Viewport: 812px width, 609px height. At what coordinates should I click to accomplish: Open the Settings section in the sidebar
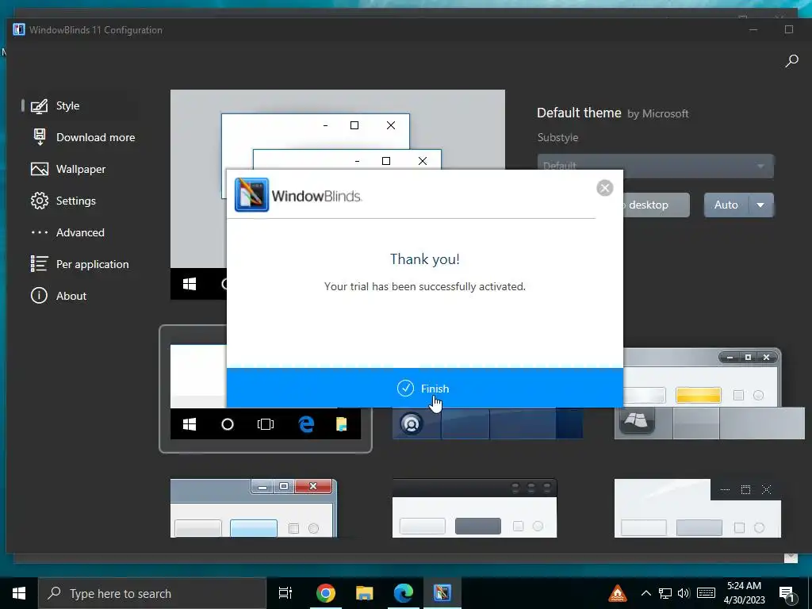click(x=75, y=201)
